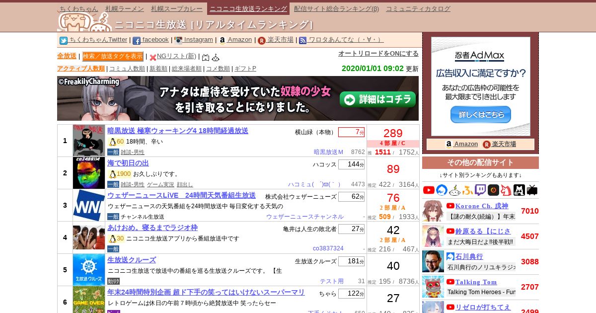Open 海で初日の出 broadcast title
This screenshot has height=313, width=596.
[128, 163]
